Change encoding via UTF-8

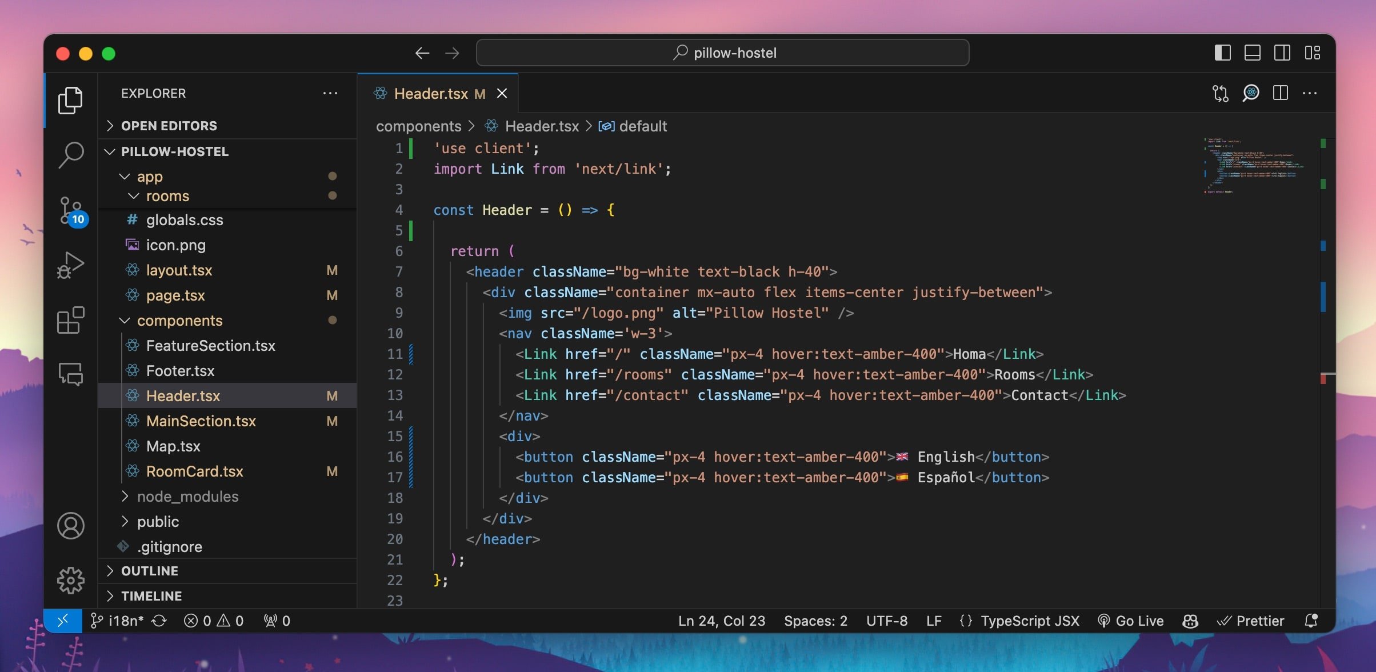tap(886, 621)
